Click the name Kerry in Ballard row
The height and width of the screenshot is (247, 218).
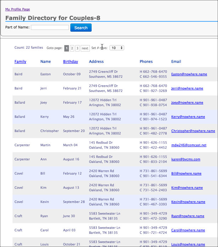coord(44,116)
